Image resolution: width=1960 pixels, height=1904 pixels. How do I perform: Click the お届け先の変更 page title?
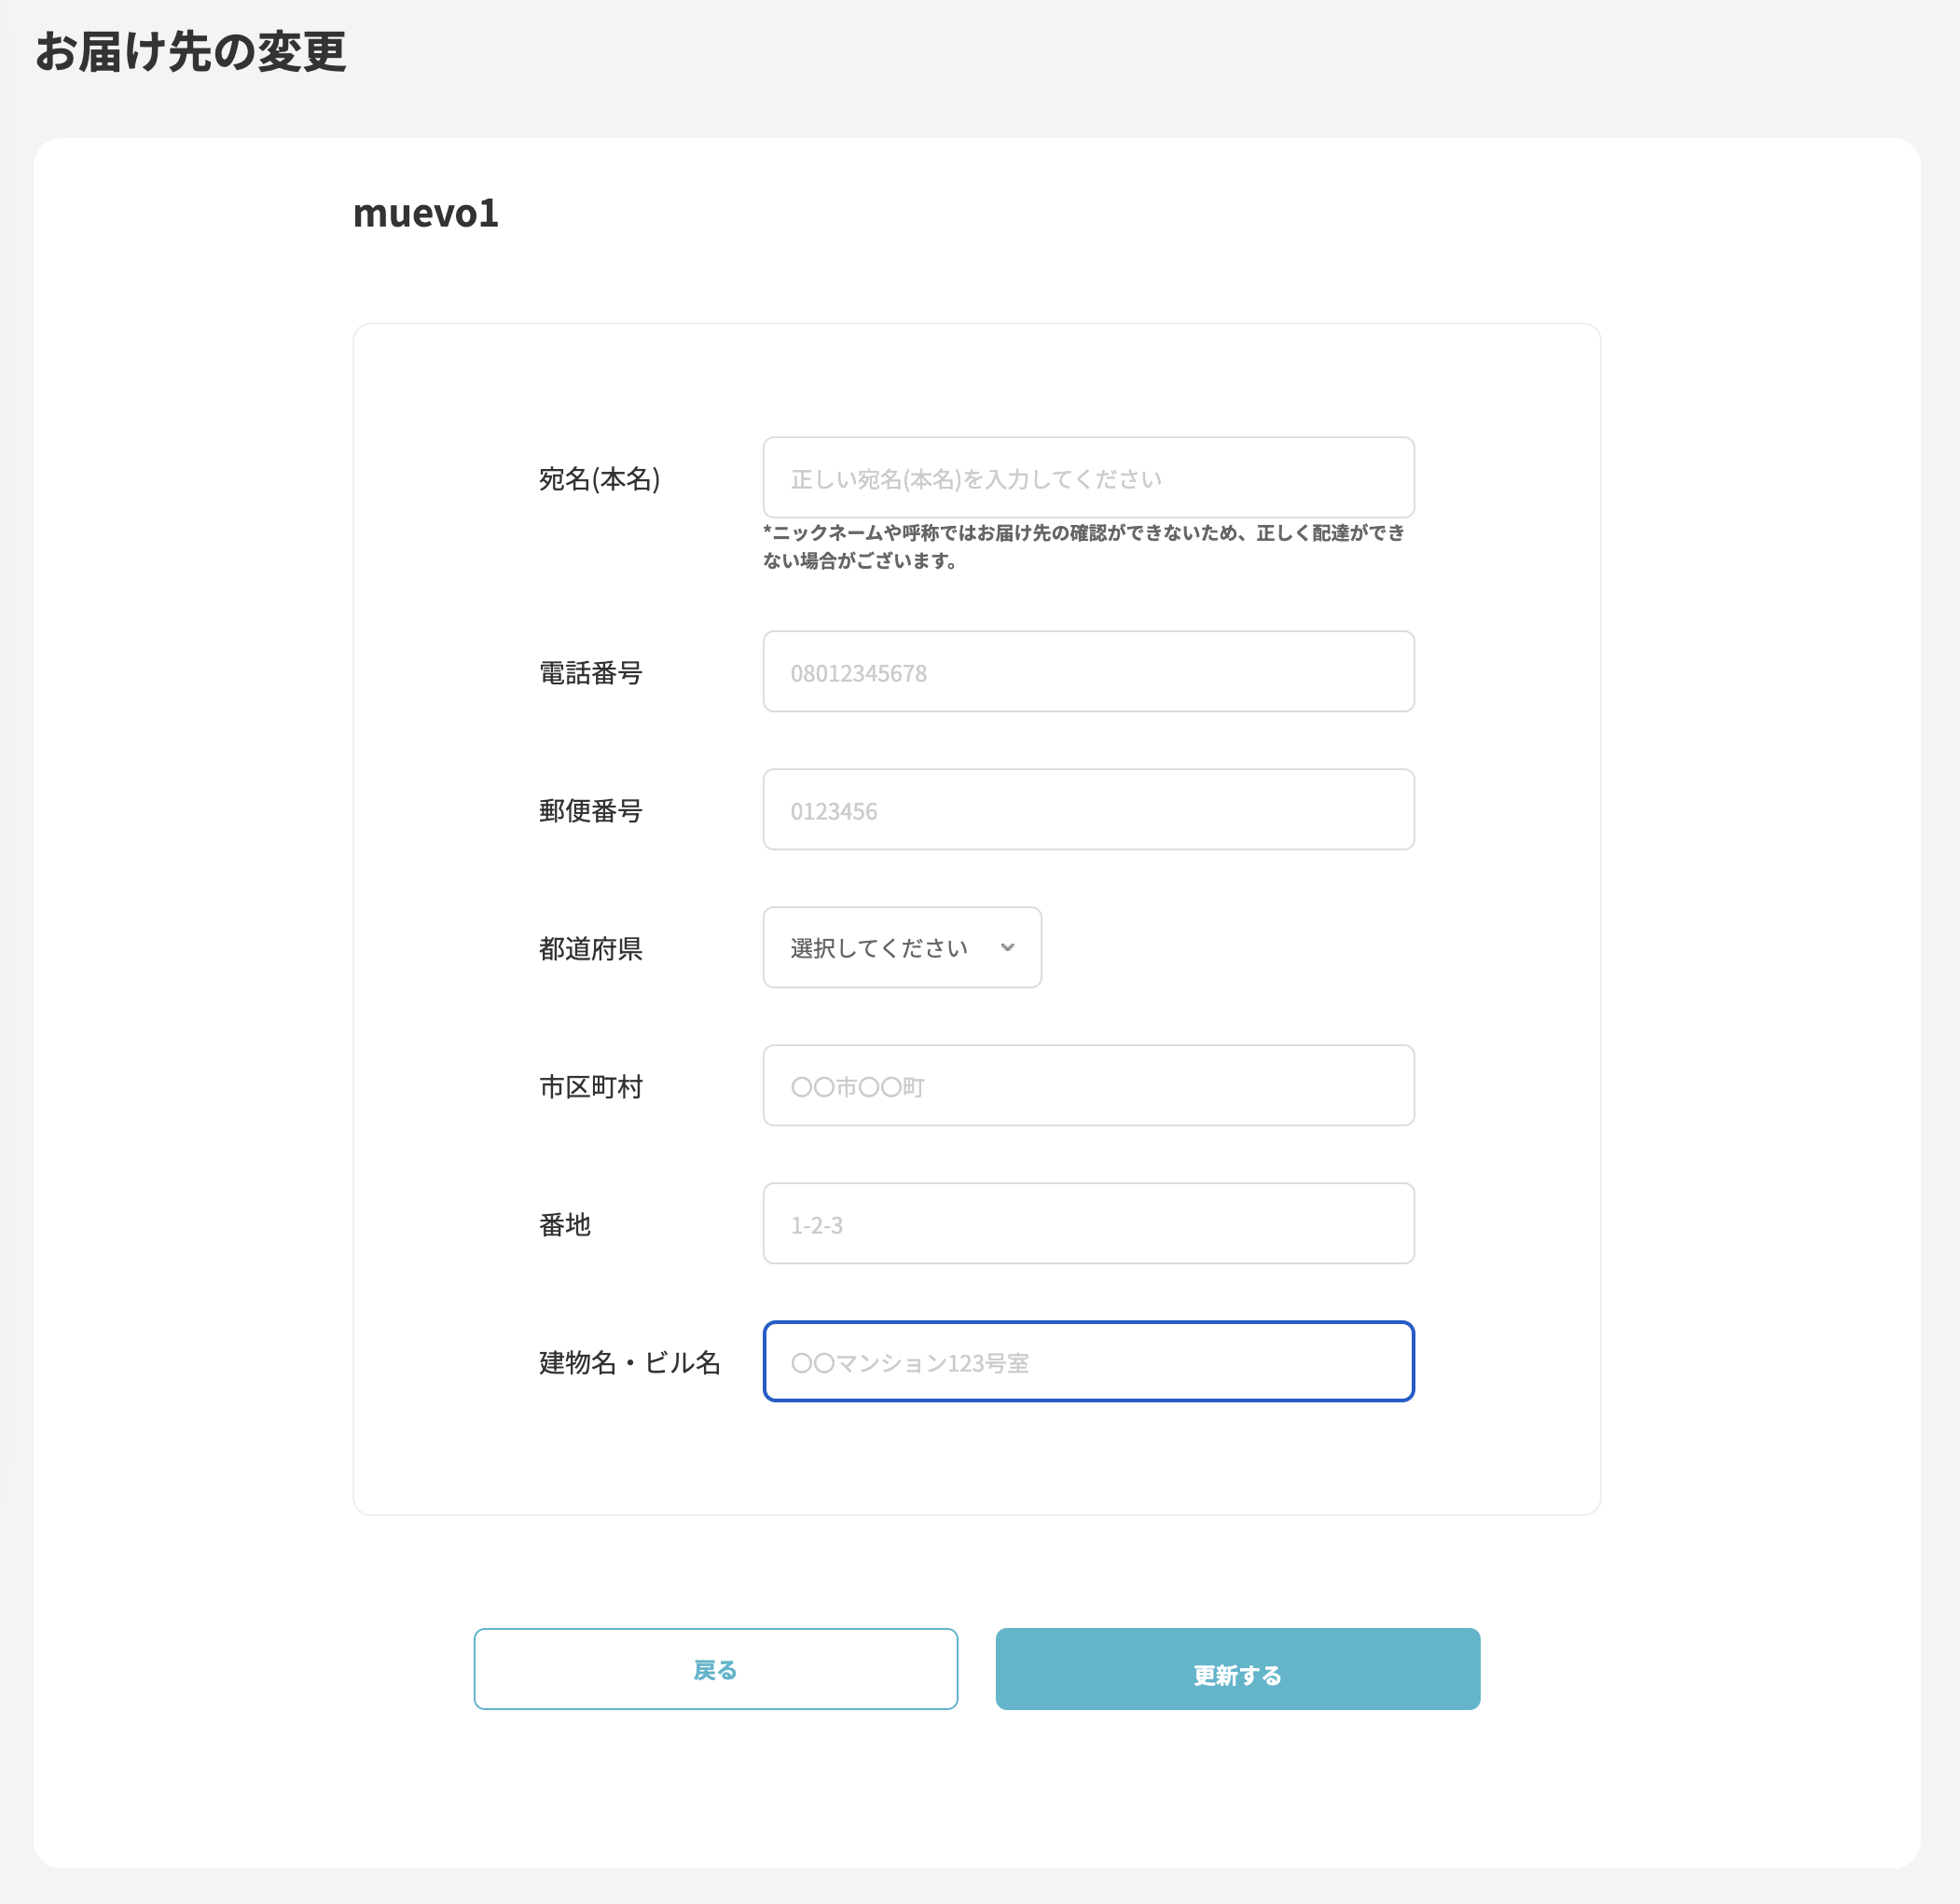(192, 54)
